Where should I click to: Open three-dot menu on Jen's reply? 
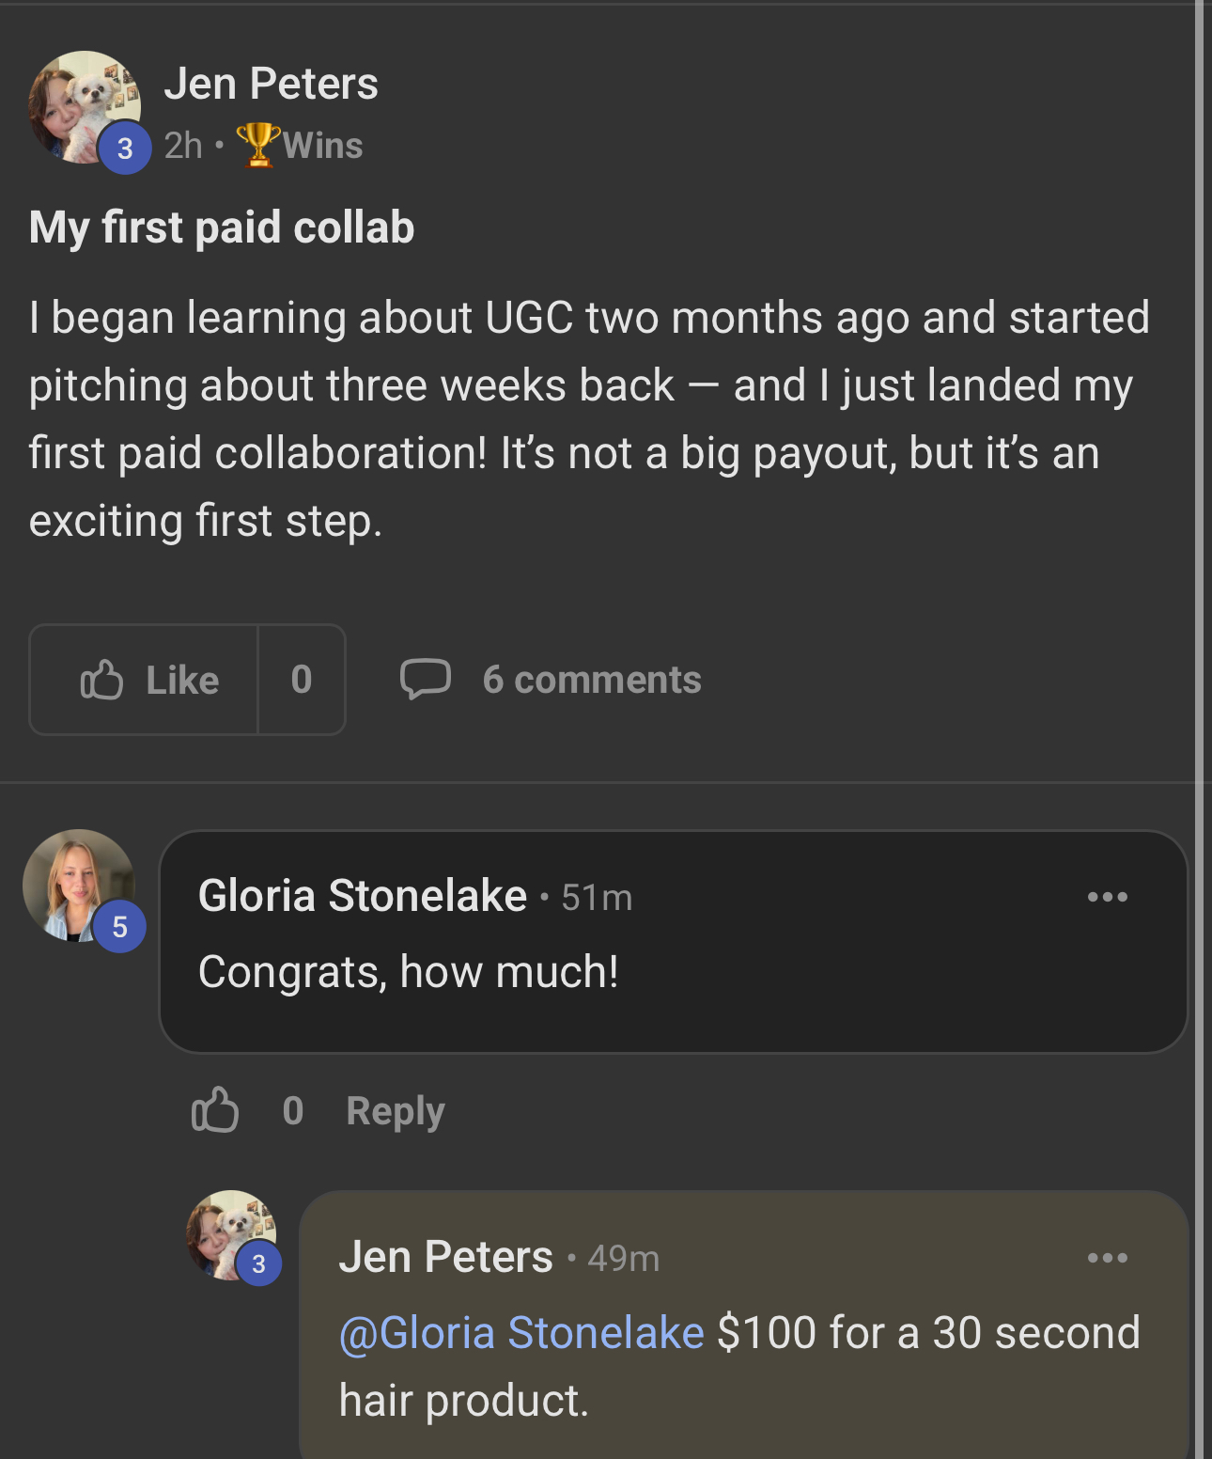1107,1257
